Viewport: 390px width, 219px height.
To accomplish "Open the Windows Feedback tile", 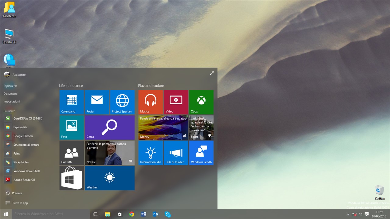I will click(201, 153).
